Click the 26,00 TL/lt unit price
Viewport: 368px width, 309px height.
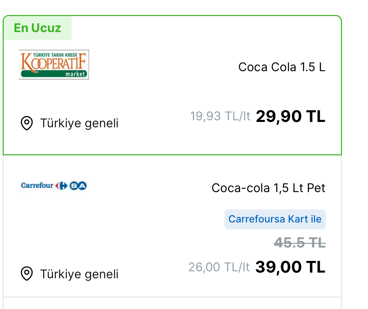click(219, 267)
